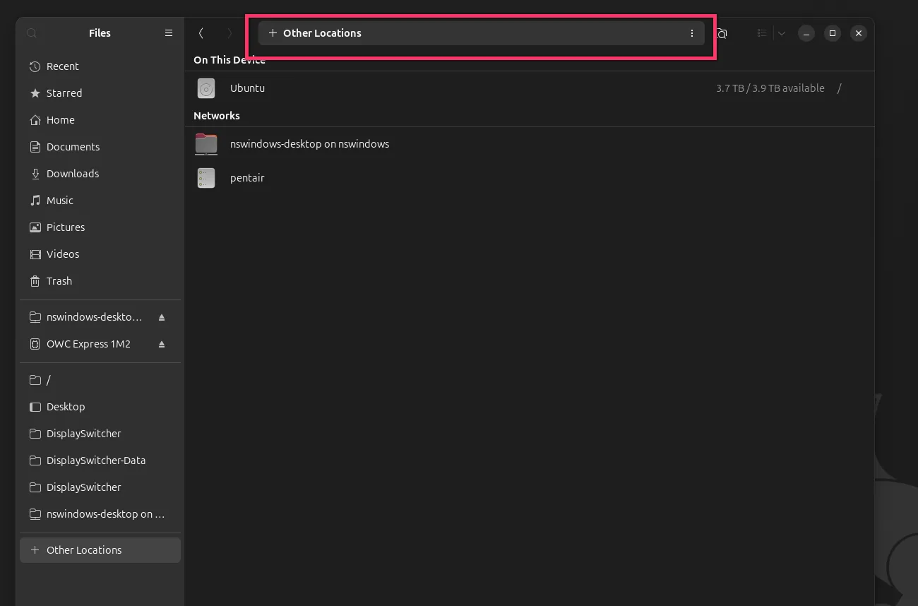
Task: Open the search icon in Files sidebar header
Action: [32, 33]
